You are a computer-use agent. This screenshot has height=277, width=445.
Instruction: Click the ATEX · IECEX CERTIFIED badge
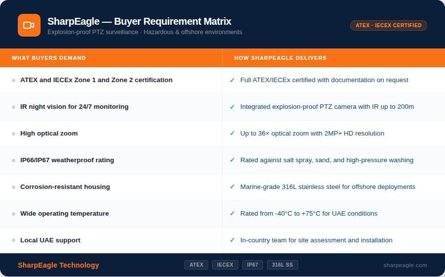[x=388, y=25]
